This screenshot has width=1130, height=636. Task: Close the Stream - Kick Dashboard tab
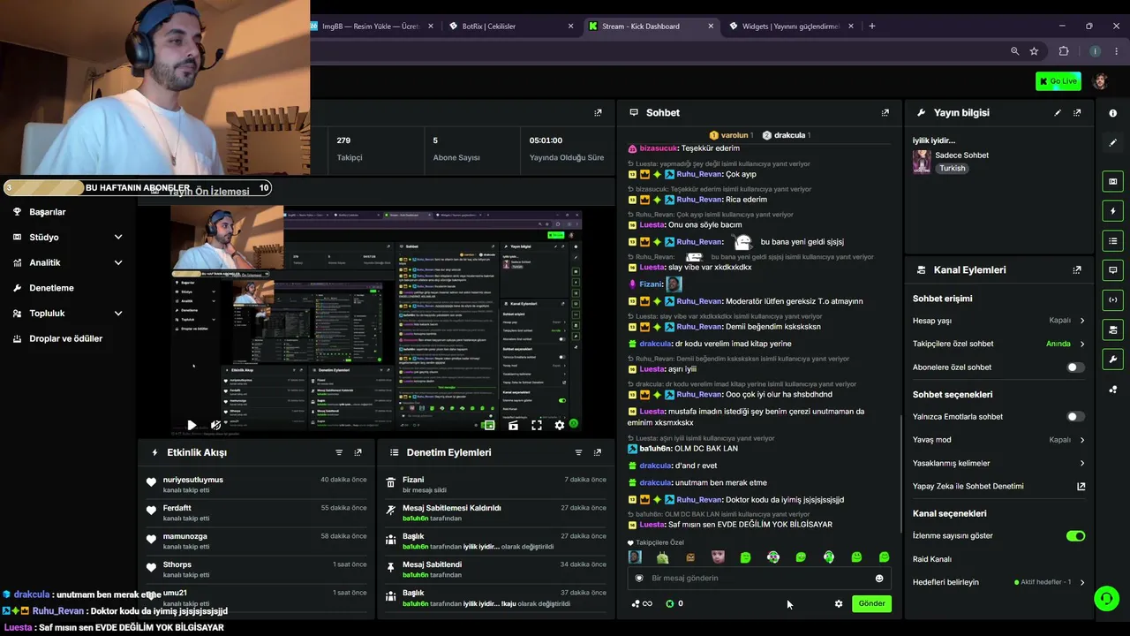point(711,26)
